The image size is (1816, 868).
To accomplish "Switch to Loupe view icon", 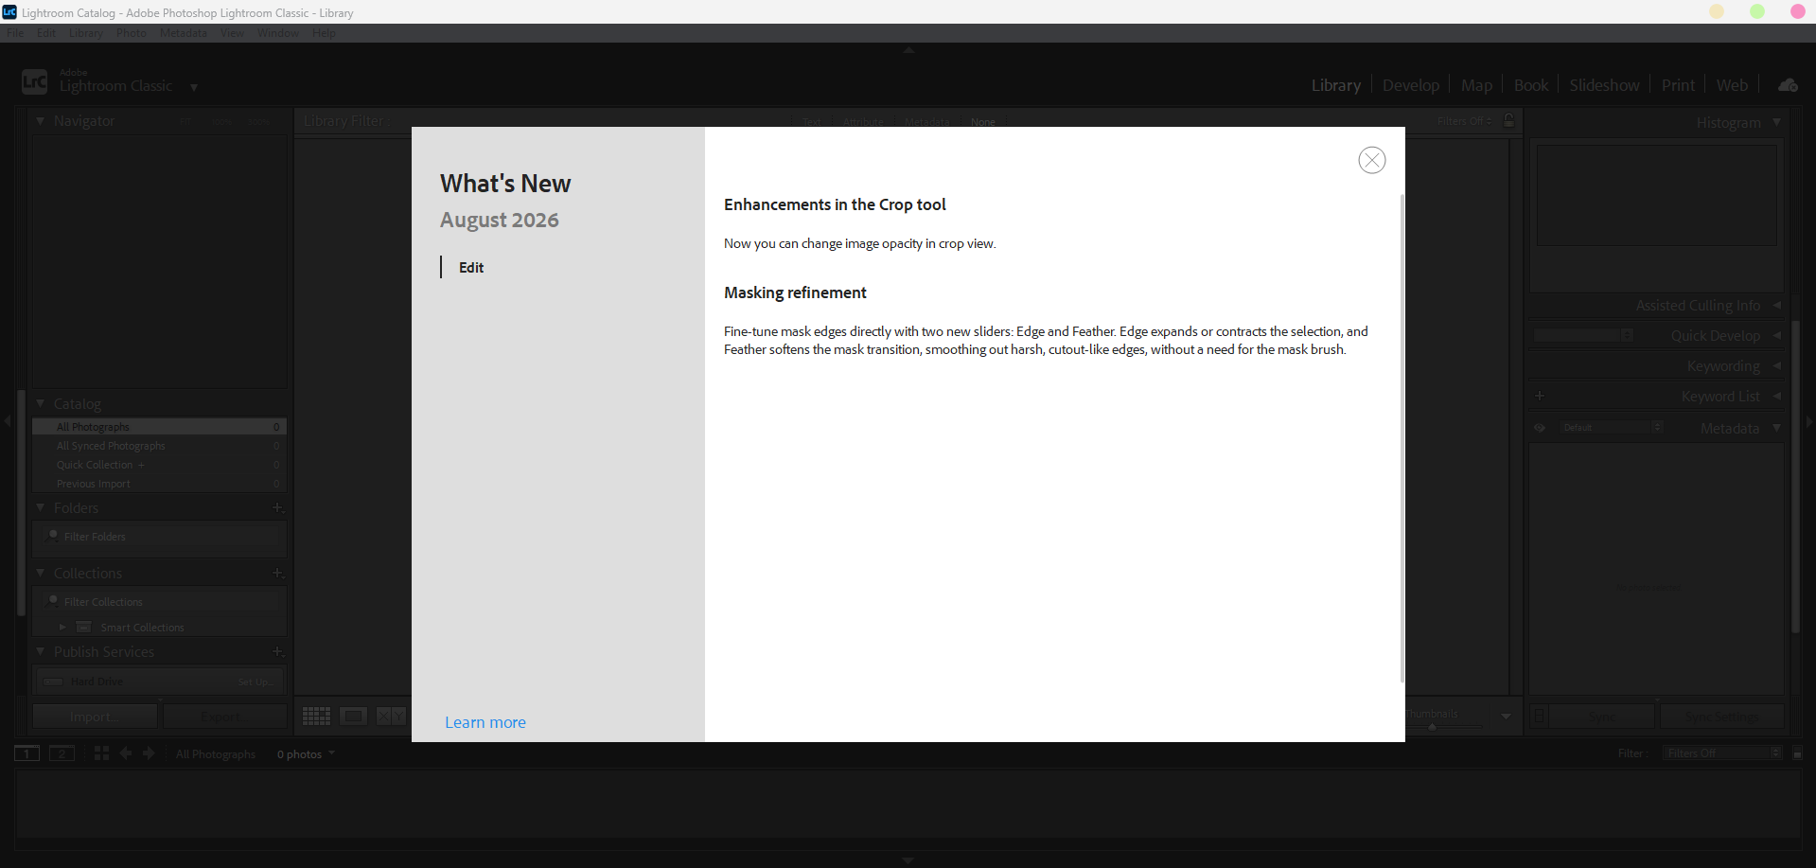I will tap(354, 717).
